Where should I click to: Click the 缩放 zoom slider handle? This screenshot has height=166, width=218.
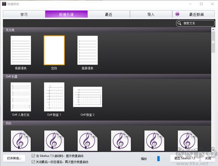point(158,158)
